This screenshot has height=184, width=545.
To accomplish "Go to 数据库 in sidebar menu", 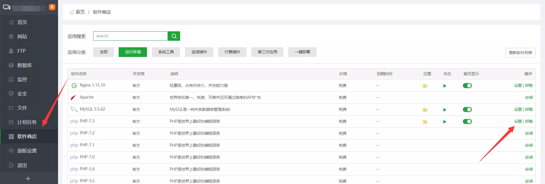I will click(25, 65).
